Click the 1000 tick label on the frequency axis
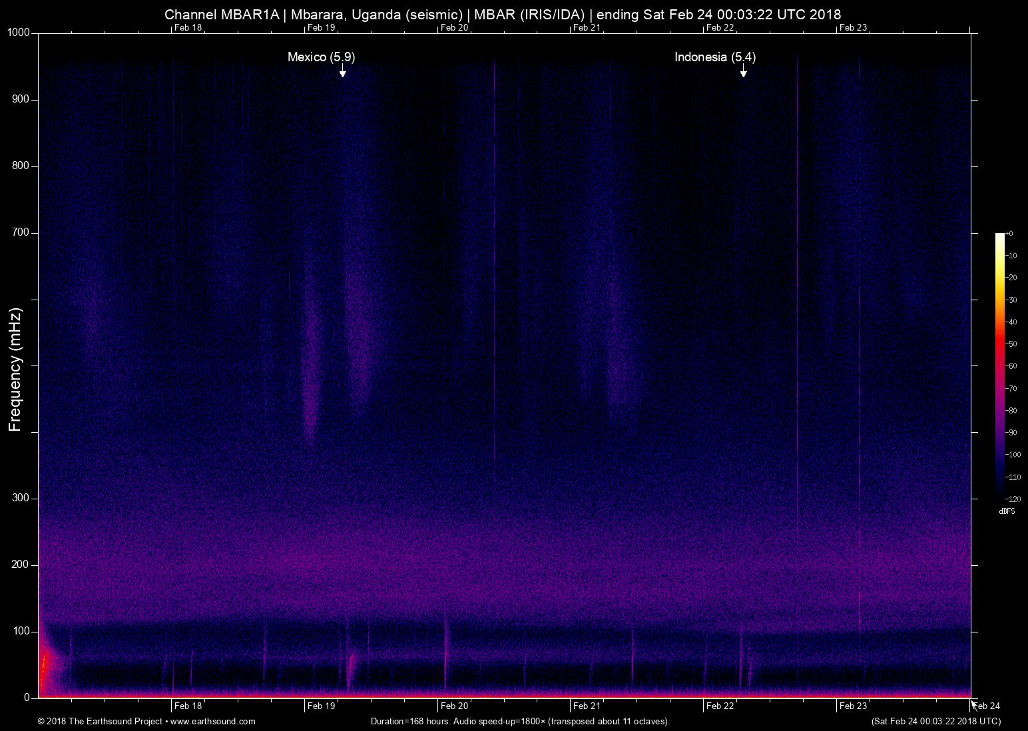 [x=19, y=33]
